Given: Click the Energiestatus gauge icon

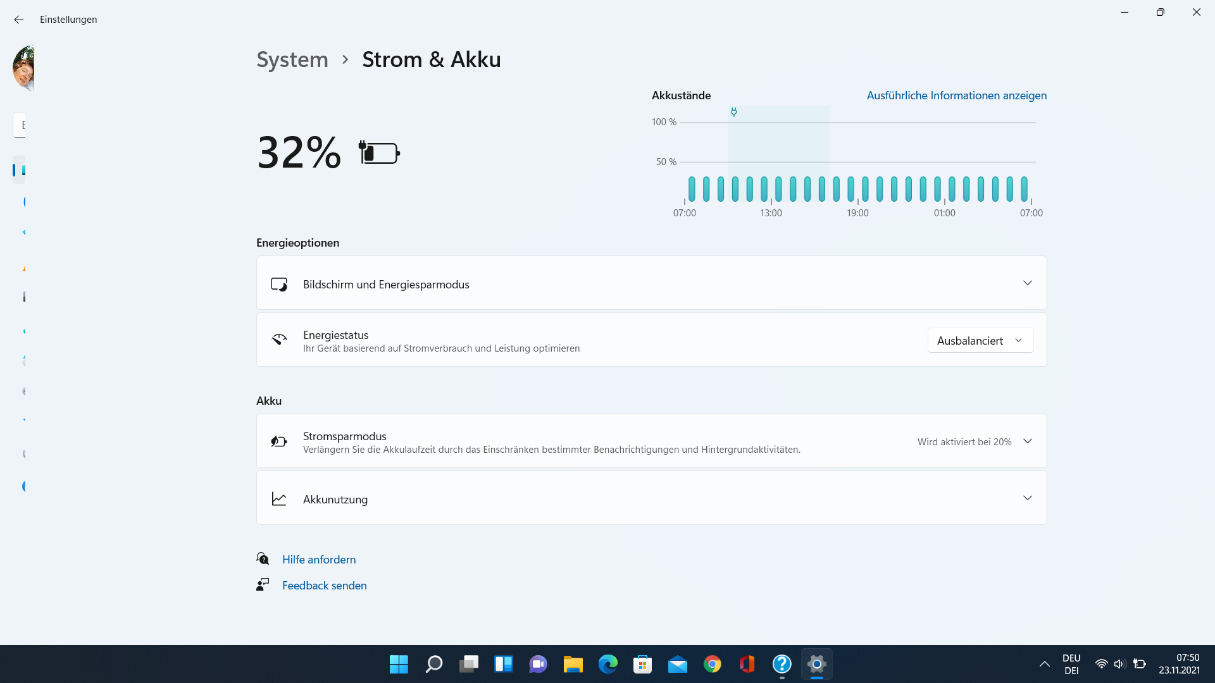Looking at the screenshot, I should pos(279,340).
